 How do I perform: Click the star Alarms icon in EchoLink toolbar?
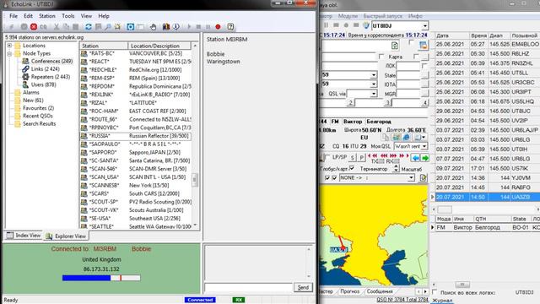click(117, 26)
